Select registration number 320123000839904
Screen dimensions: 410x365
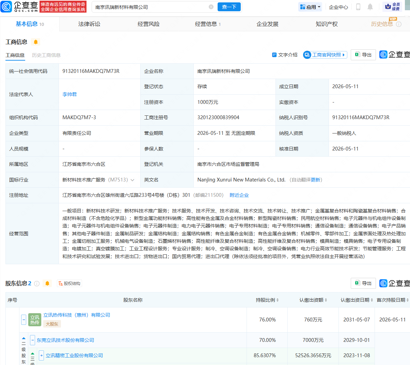pyautogui.click(x=218, y=117)
